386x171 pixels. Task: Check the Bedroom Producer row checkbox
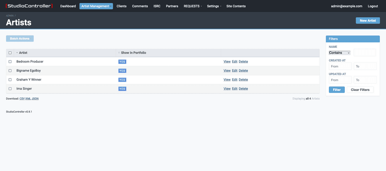tap(10, 62)
